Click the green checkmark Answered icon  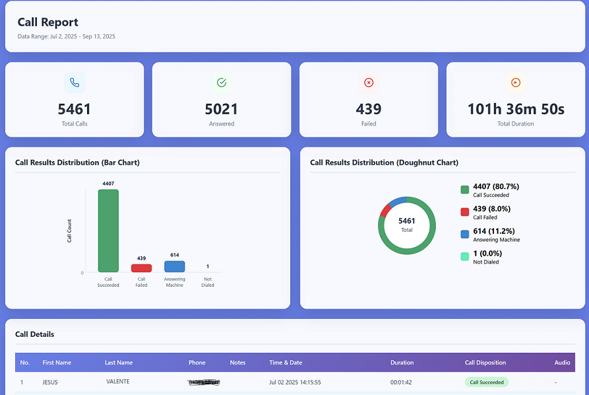click(222, 83)
